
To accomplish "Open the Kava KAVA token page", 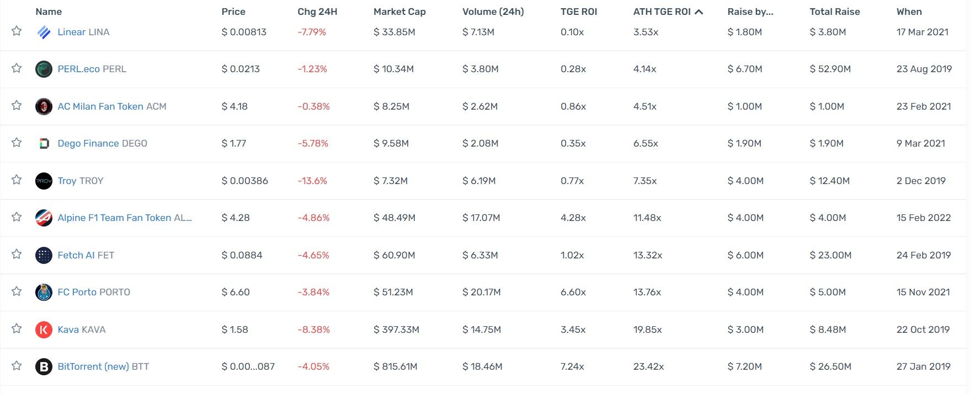I will tap(81, 330).
